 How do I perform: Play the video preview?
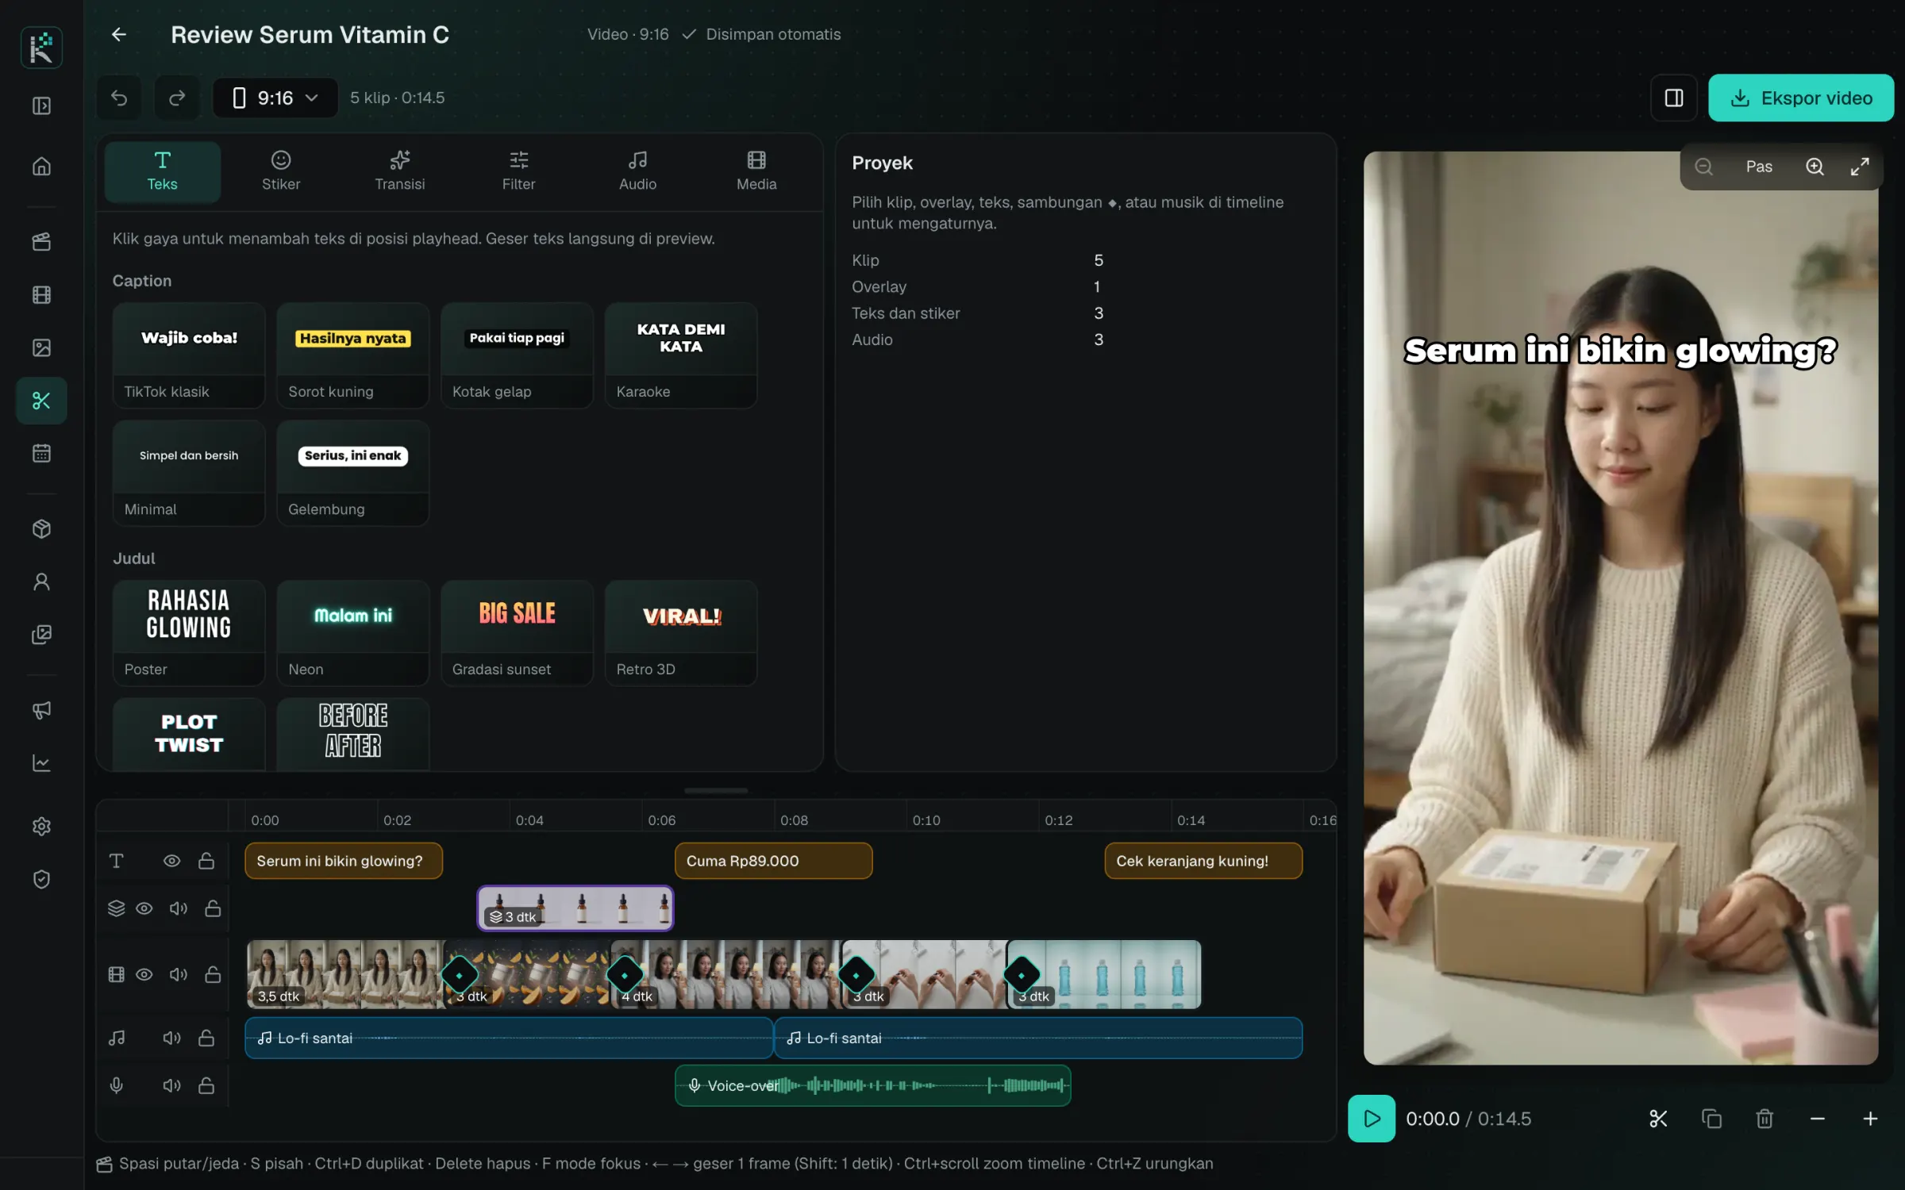coord(1371,1119)
